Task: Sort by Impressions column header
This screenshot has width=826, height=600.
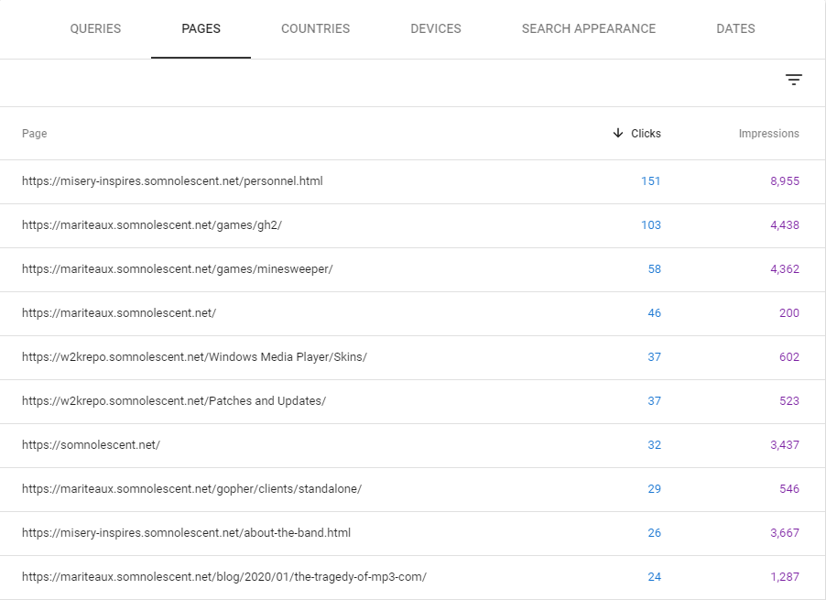Action: [768, 134]
